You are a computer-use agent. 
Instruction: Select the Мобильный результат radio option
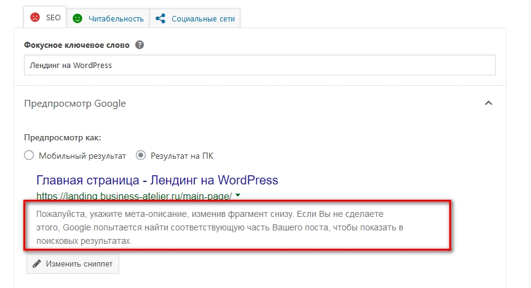click(x=29, y=155)
